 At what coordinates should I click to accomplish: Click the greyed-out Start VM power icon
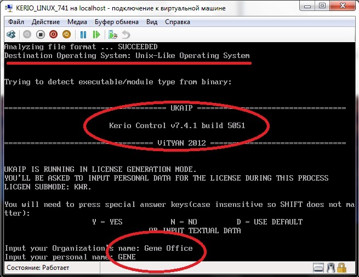27,34
